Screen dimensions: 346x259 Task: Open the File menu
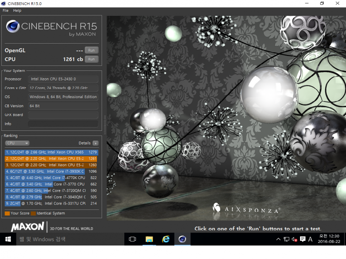click(5, 10)
